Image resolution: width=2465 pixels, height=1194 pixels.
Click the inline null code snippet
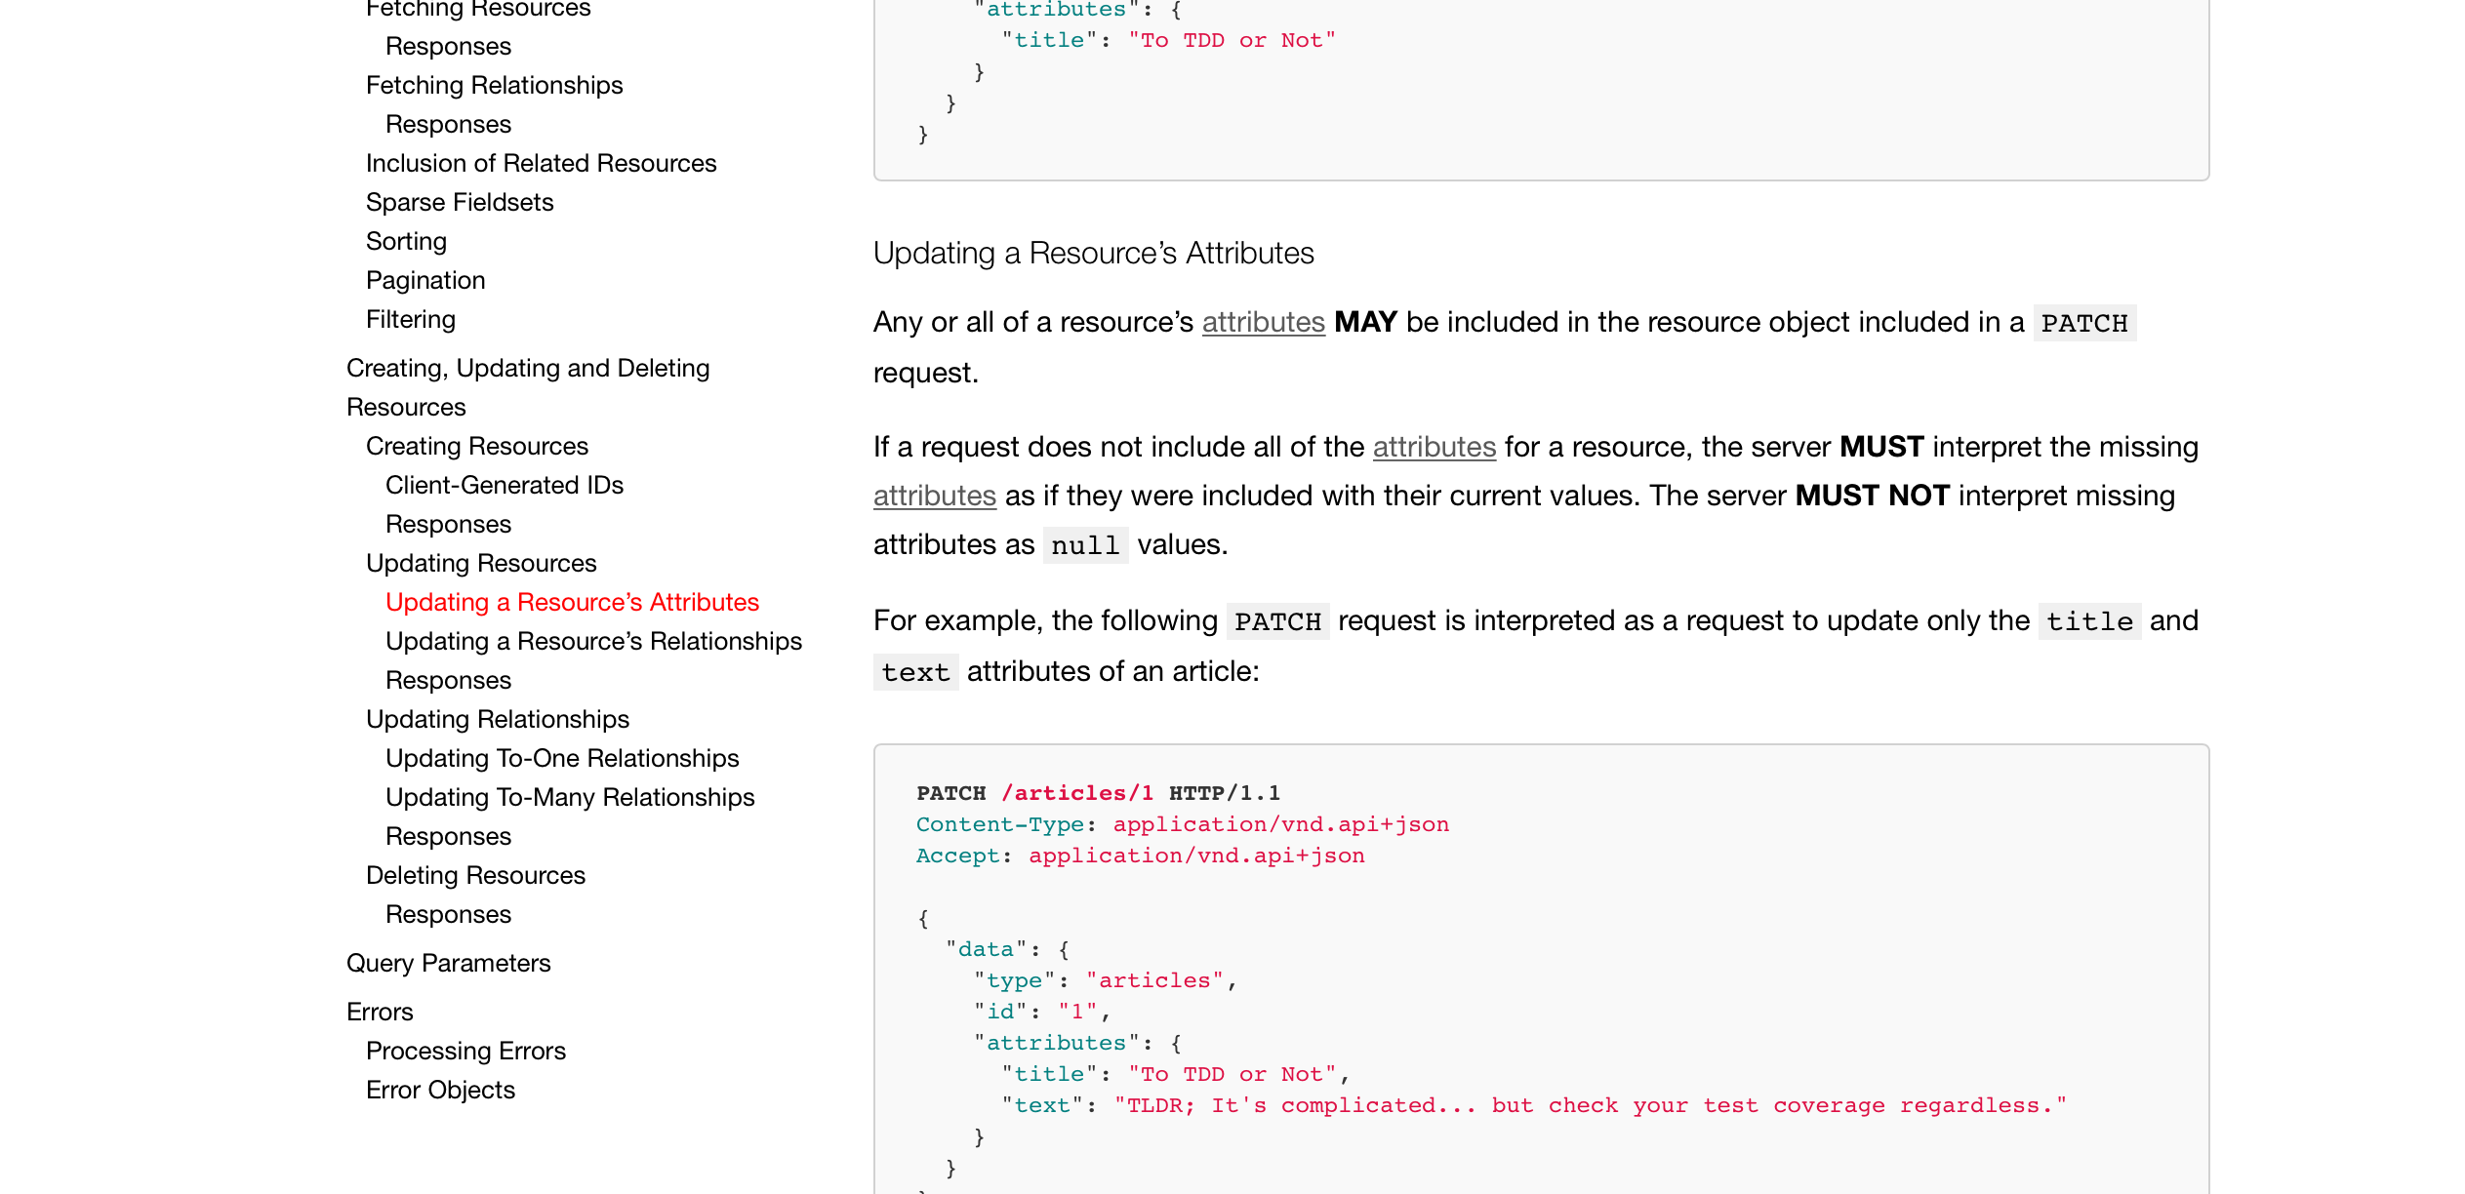click(x=1084, y=545)
